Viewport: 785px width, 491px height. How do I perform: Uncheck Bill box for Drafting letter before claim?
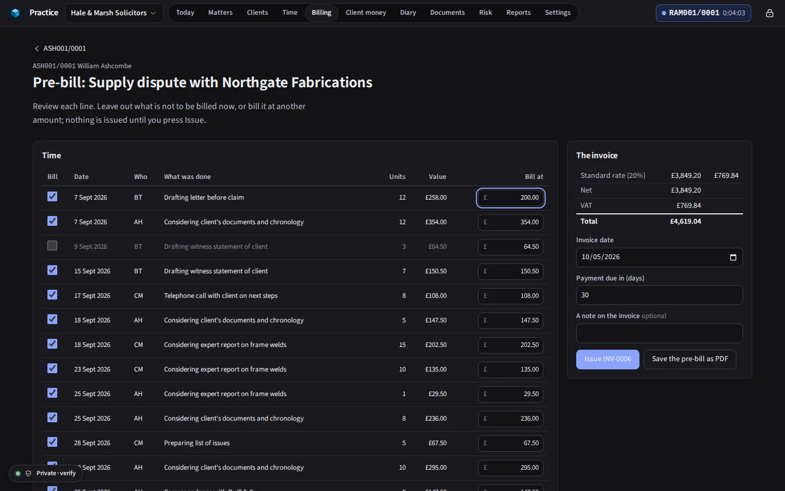52,196
